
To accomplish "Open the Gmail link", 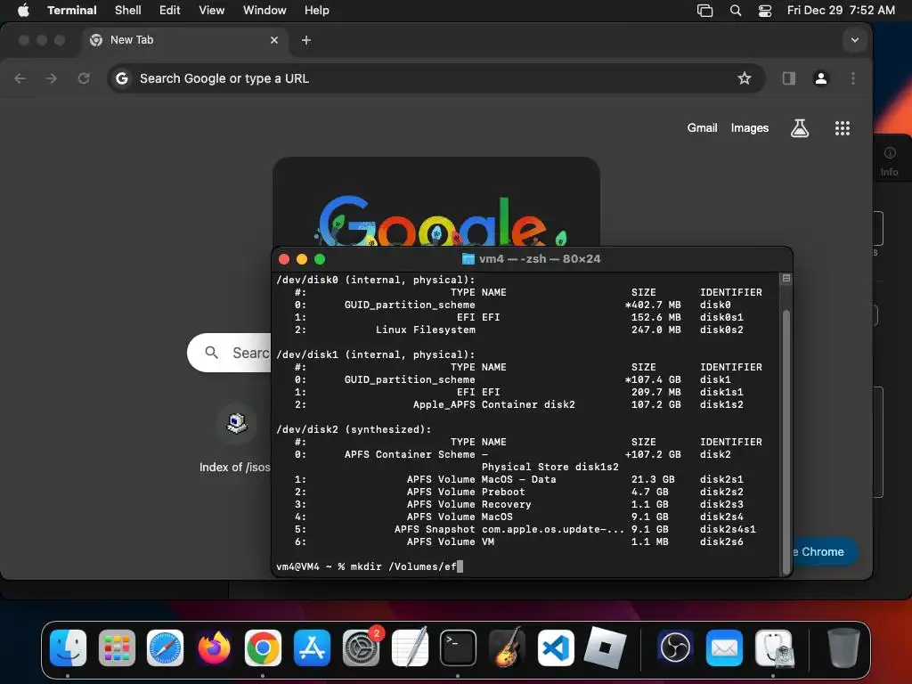I will pyautogui.click(x=702, y=128).
